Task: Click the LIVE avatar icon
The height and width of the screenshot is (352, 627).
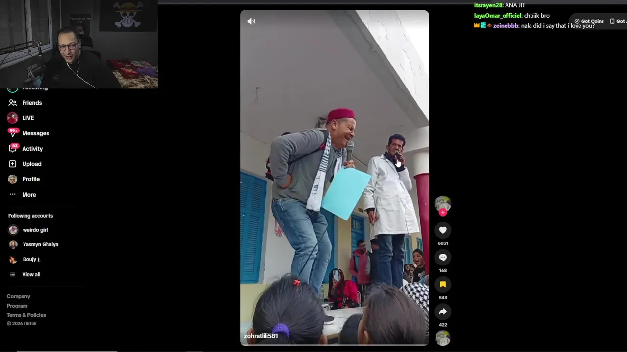Action: click(13, 118)
